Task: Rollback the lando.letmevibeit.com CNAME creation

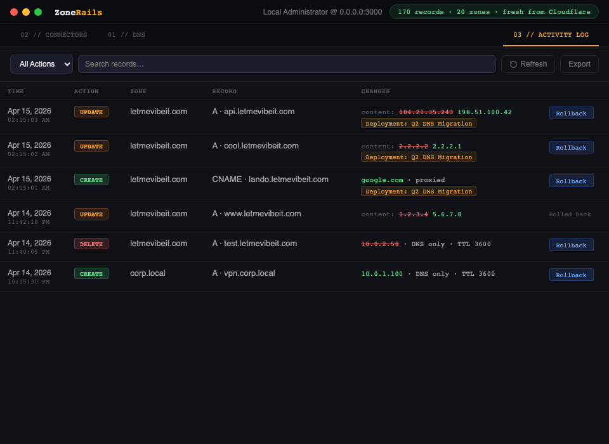Action: point(571,181)
